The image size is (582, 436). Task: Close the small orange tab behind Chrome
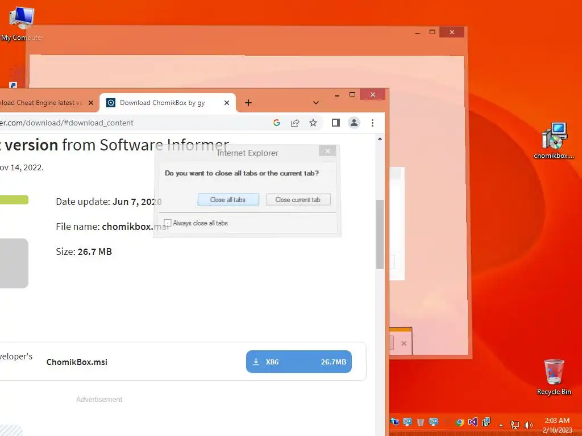coord(404,343)
